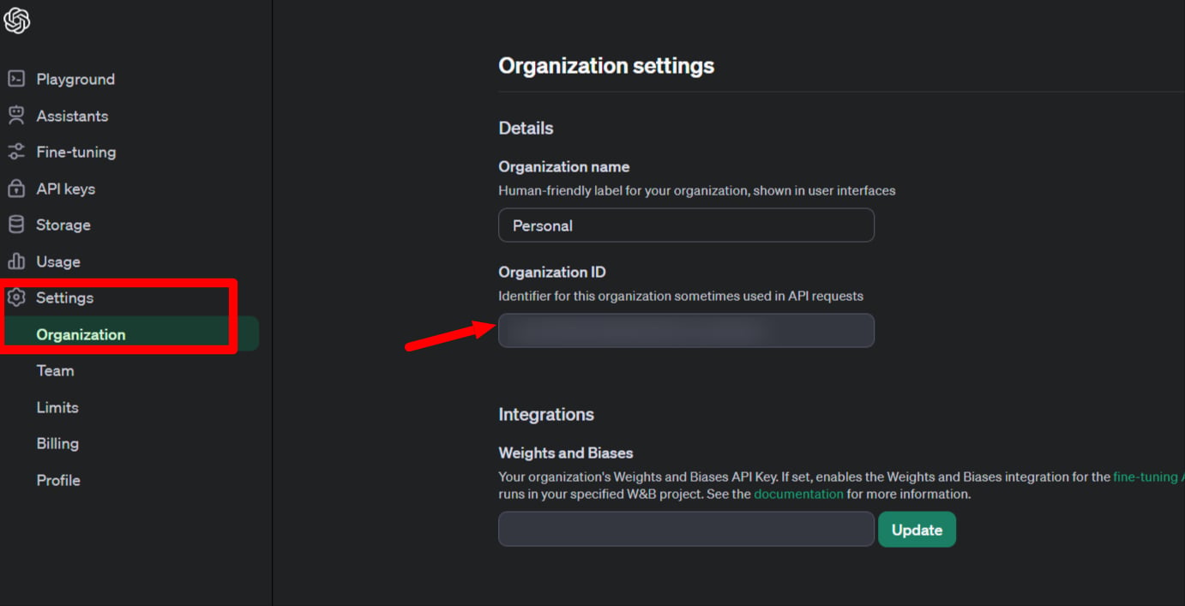The width and height of the screenshot is (1185, 606).
Task: View the Usage page
Action: [x=58, y=261]
